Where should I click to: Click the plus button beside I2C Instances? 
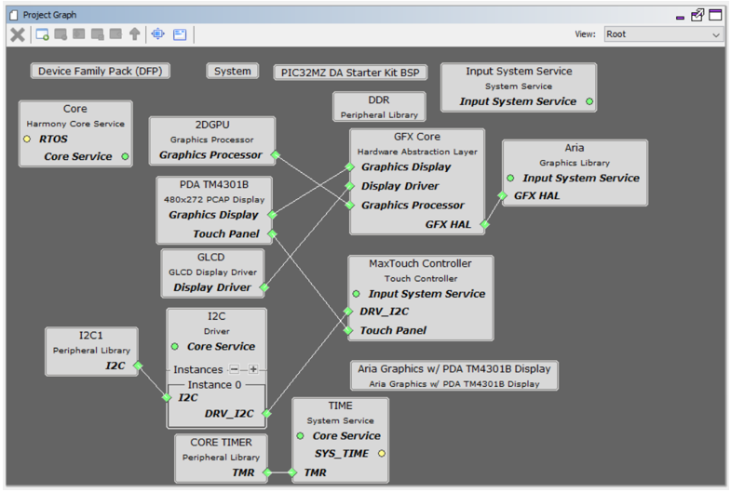pos(253,369)
